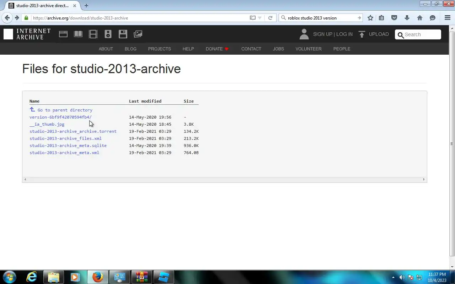Open the JOBS menu item
The width and height of the screenshot is (455, 284).
pyautogui.click(x=278, y=49)
